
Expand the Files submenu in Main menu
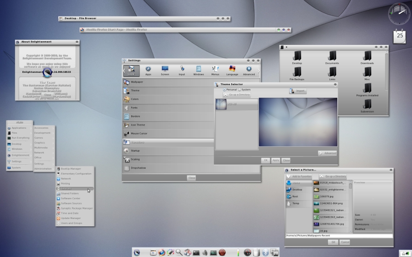(19, 133)
